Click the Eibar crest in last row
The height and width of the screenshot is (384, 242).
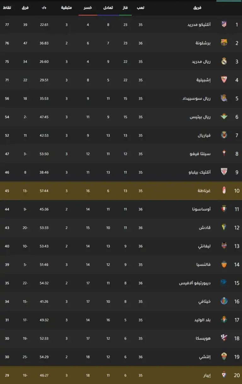(224, 375)
